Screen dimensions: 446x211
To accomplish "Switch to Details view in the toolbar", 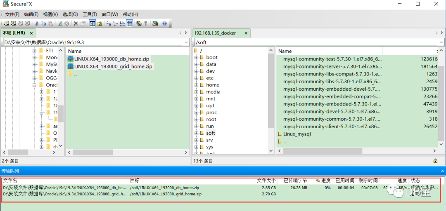I will [129, 23].
